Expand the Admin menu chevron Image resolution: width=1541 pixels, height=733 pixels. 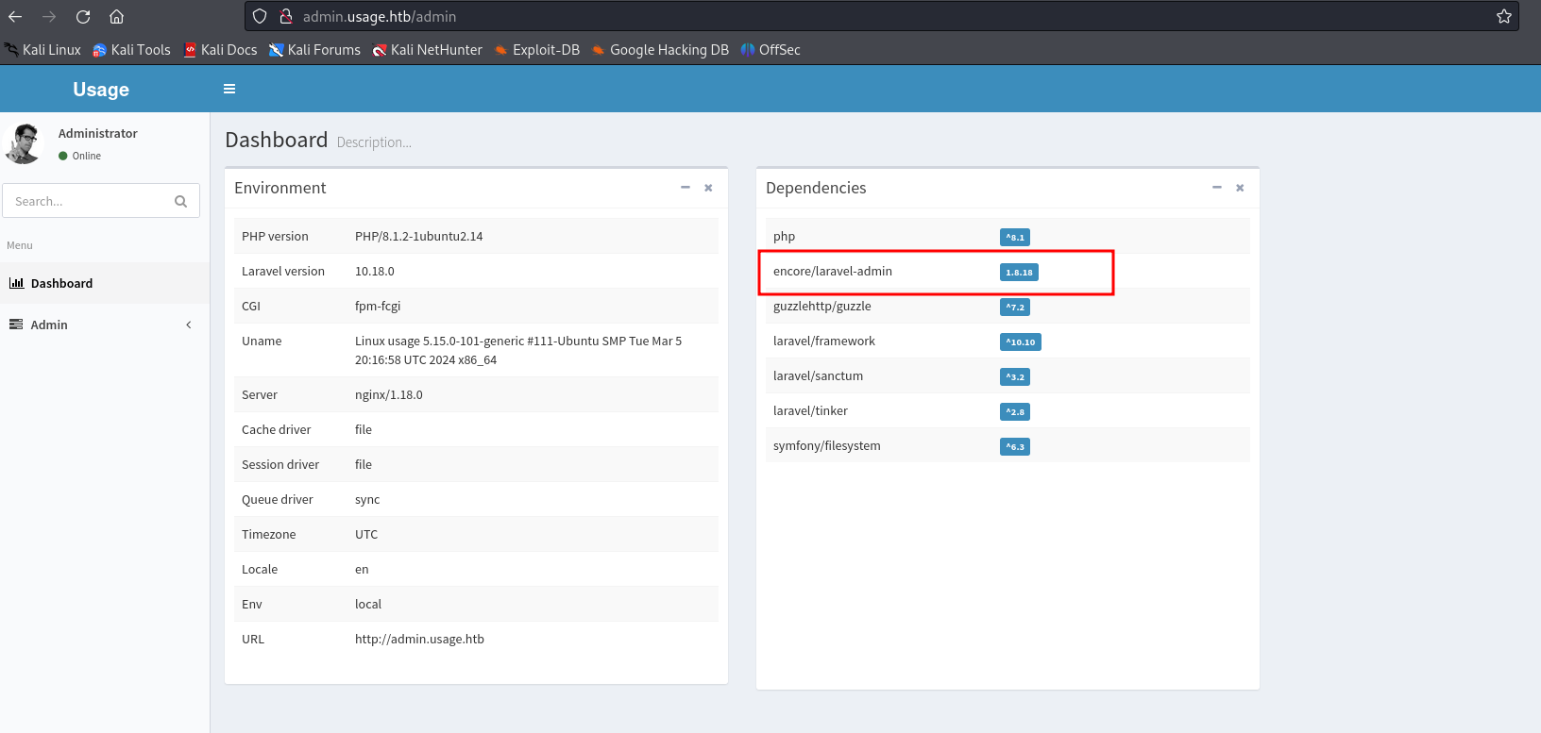tap(189, 325)
